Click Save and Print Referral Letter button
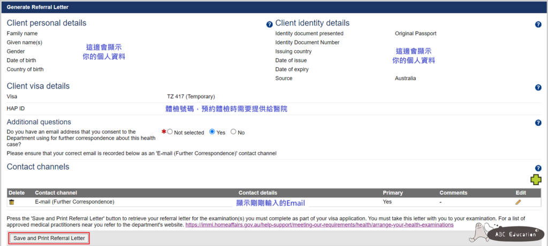Viewport: 548px width, 246px height. (49, 239)
